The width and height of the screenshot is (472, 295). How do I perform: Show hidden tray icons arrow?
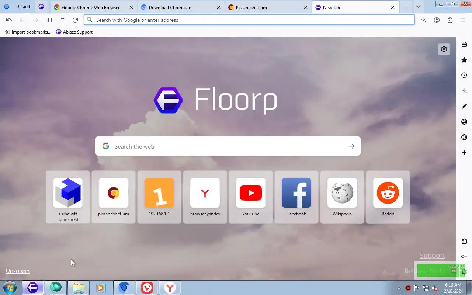[x=399, y=288]
